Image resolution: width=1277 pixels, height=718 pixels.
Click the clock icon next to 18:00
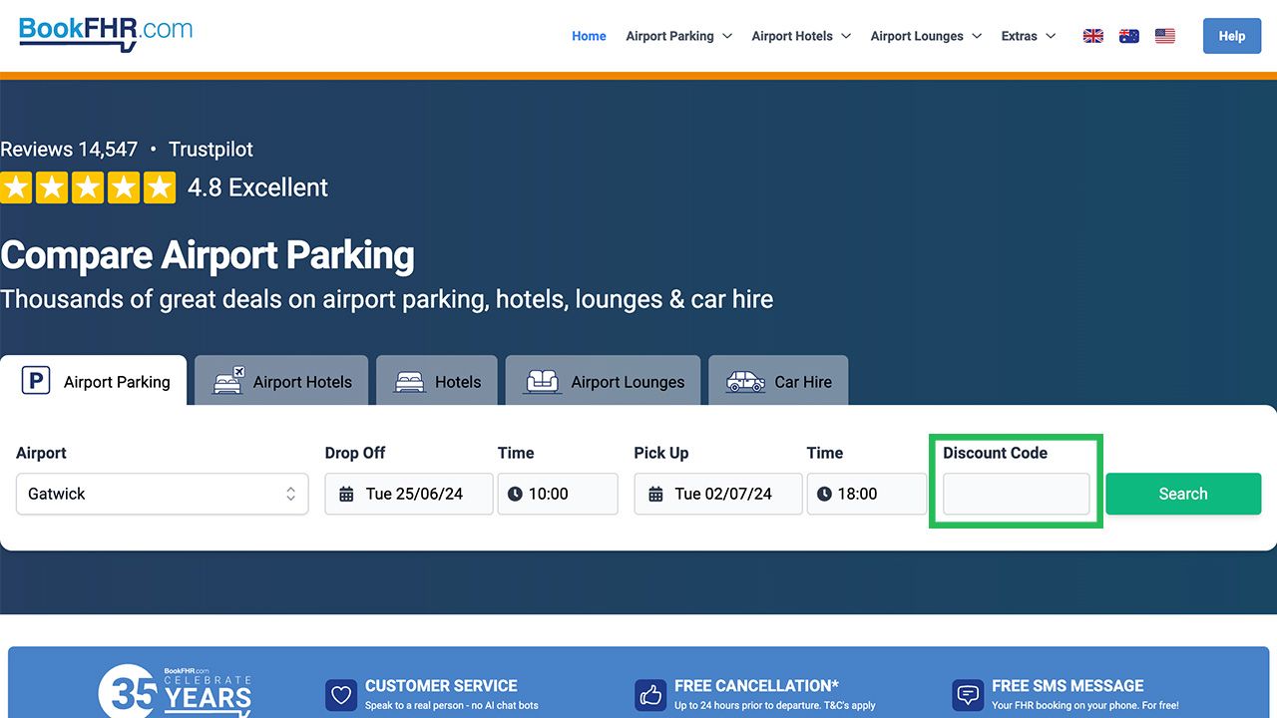(825, 494)
